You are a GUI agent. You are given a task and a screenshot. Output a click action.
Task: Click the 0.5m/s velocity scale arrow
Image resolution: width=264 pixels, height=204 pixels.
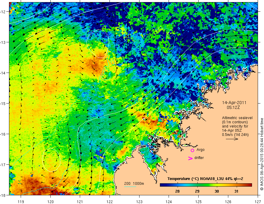click(x=232, y=139)
